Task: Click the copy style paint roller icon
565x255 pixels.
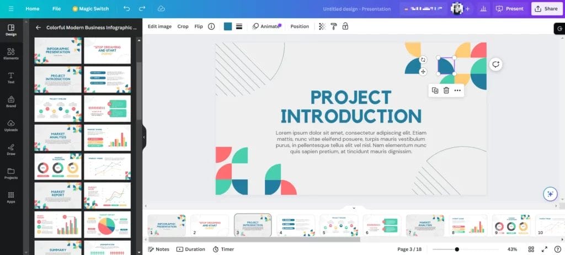Action: 334,26
